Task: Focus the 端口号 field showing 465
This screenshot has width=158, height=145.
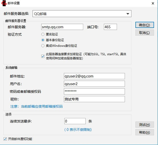Action: (x=110, y=27)
